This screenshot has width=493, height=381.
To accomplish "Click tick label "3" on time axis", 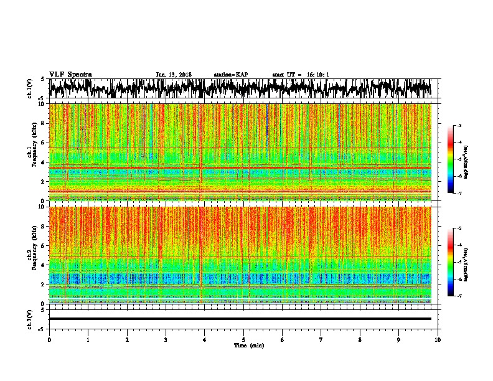I will (166, 340).
